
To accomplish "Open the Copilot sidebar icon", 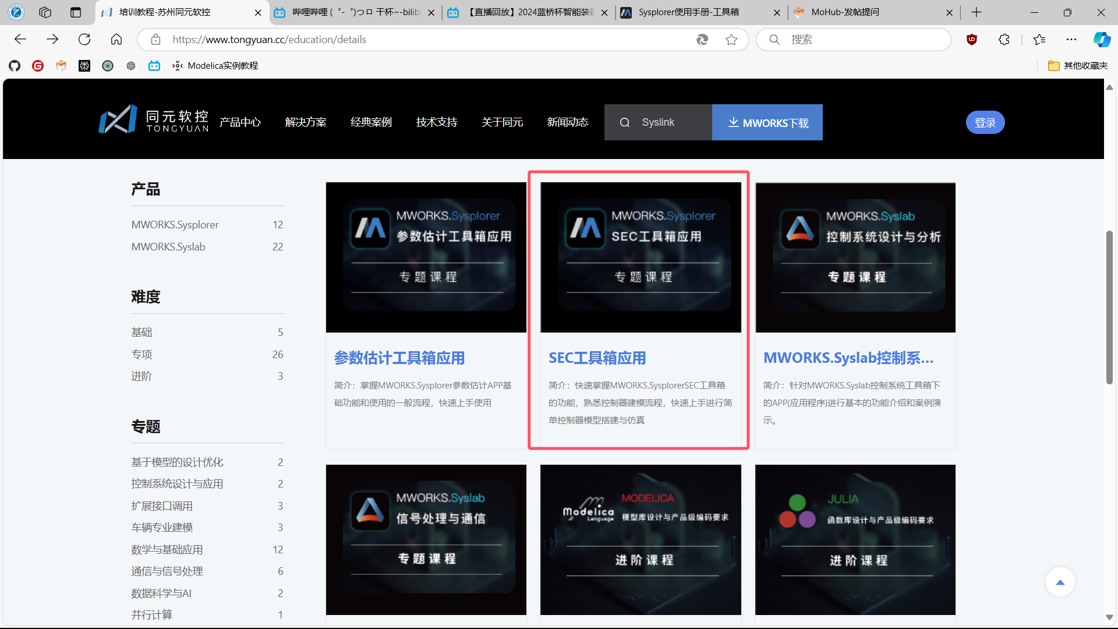I will coord(1102,39).
